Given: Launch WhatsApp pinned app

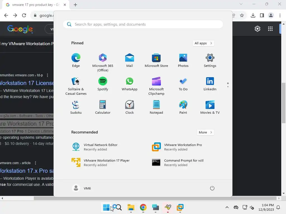Looking at the screenshot, I should [x=130, y=84].
